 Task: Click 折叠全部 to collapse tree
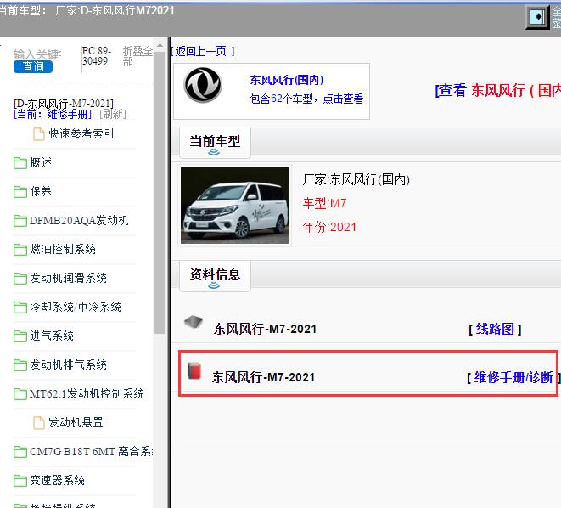(137, 56)
